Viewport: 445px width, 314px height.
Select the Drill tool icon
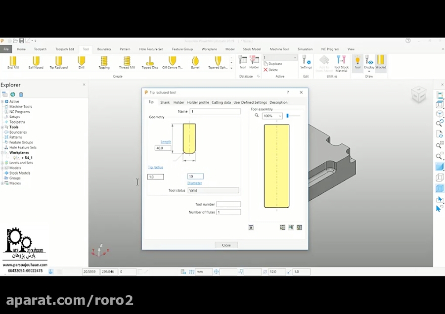tap(82, 62)
